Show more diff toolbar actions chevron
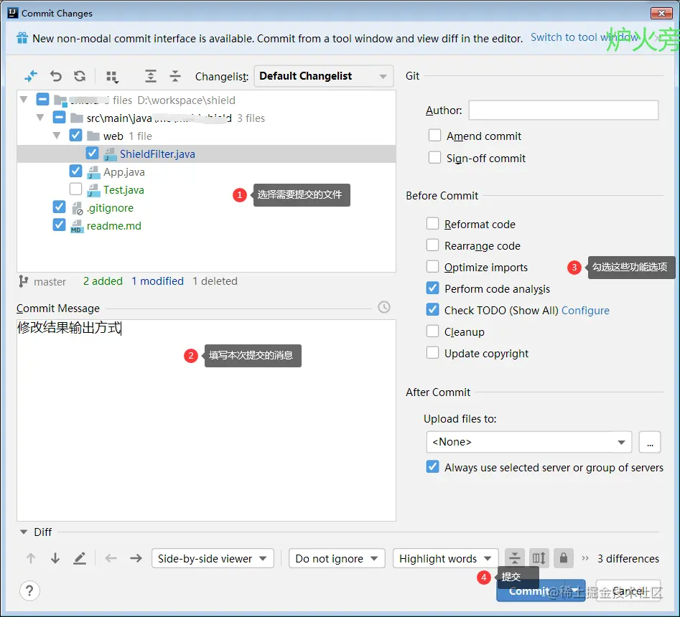Screen dimensions: 680x617 pos(585,558)
